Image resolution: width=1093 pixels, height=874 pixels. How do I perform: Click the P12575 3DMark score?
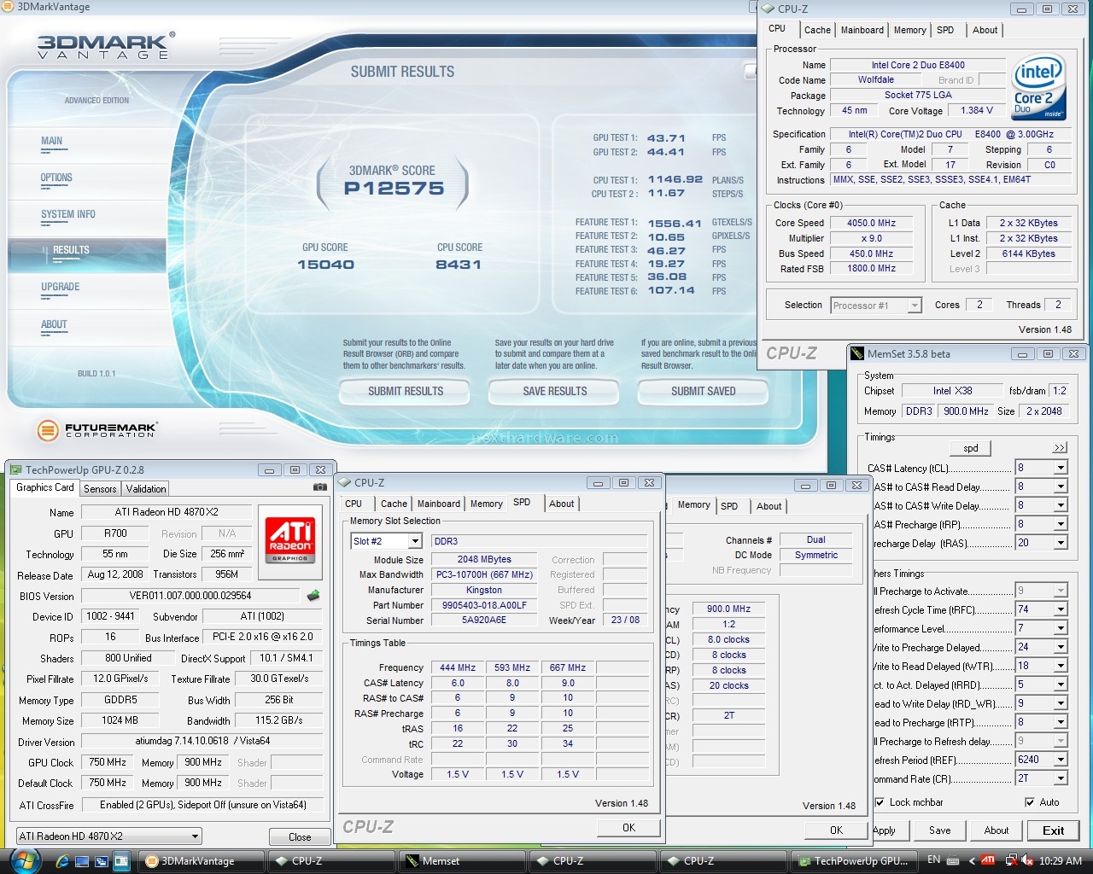(394, 189)
